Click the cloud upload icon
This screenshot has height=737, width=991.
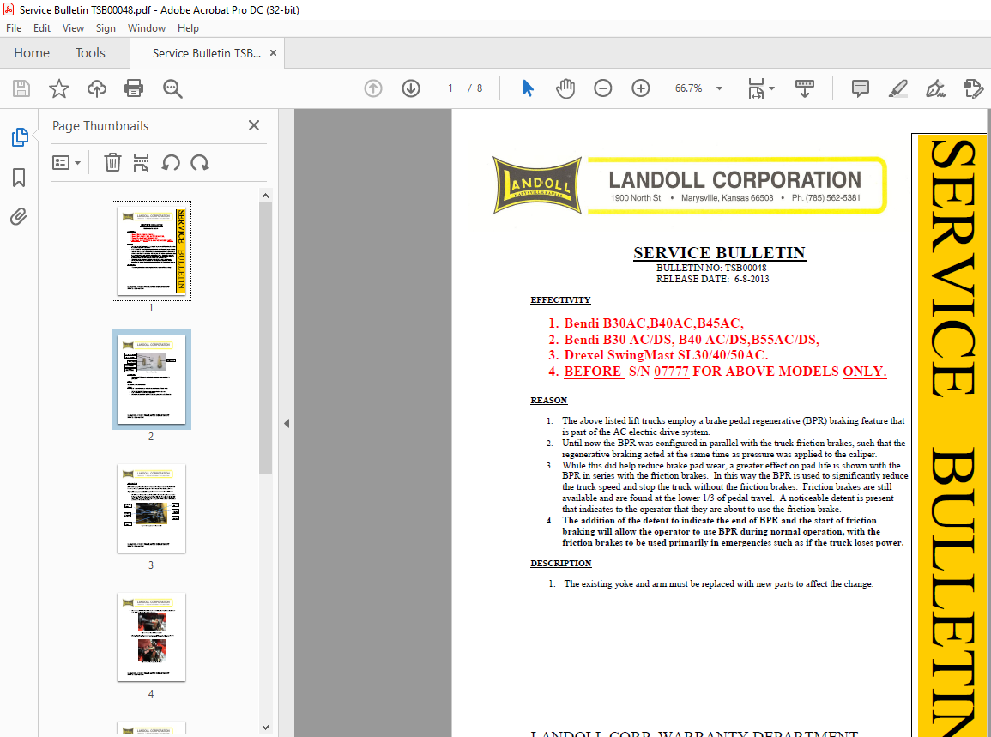pyautogui.click(x=97, y=88)
